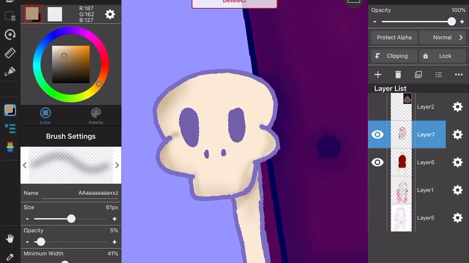Image resolution: width=469 pixels, height=263 pixels.
Task: Open Normal blend mode dropdown
Action: pos(442,37)
